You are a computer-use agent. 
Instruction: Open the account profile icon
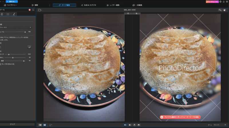220,2
